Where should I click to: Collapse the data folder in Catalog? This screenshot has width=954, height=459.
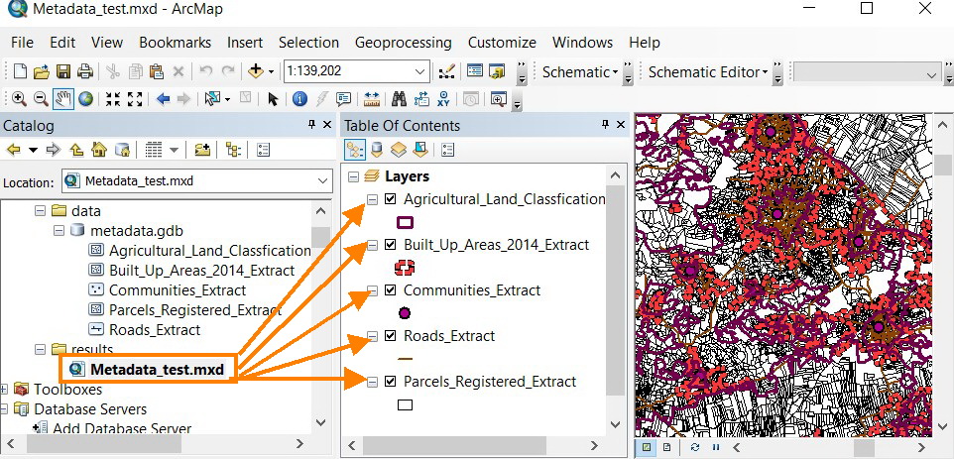pos(40,211)
